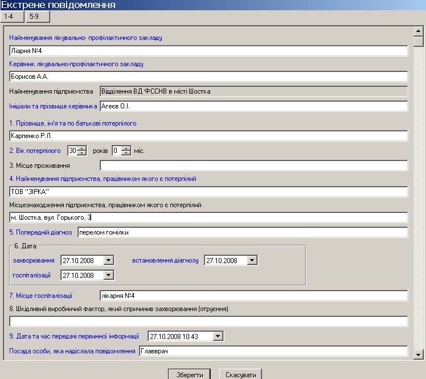Image resolution: width=426 pixels, height=379 pixels.
Task: Increase the months stepper value
Action: coord(126,148)
